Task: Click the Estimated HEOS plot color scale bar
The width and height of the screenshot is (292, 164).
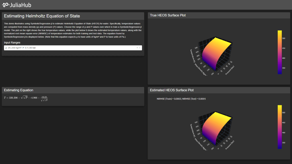Action: [x=279, y=127]
